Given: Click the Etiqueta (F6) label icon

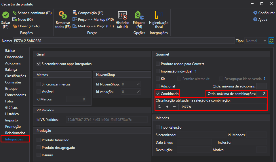Looking at the screenshot, I should [139, 15].
